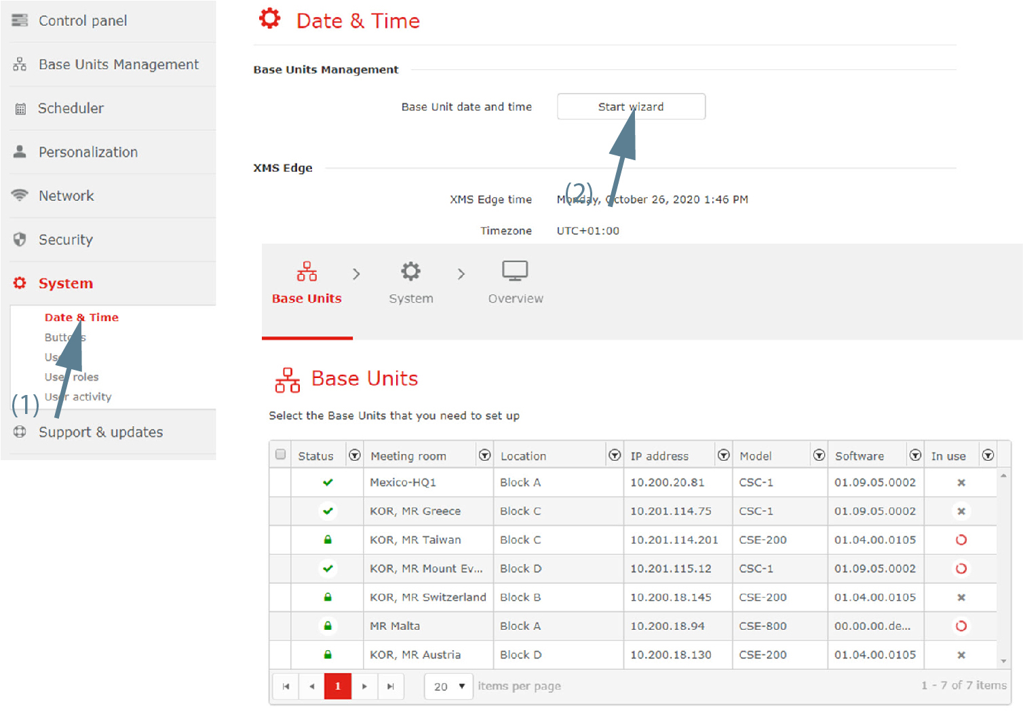Click the Personalization person icon
This screenshot has width=1023, height=716.
tap(20, 151)
